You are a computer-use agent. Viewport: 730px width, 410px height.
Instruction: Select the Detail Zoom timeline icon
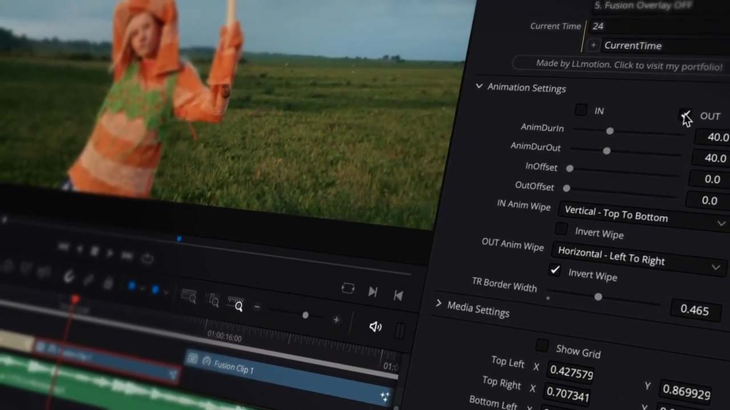tap(214, 300)
